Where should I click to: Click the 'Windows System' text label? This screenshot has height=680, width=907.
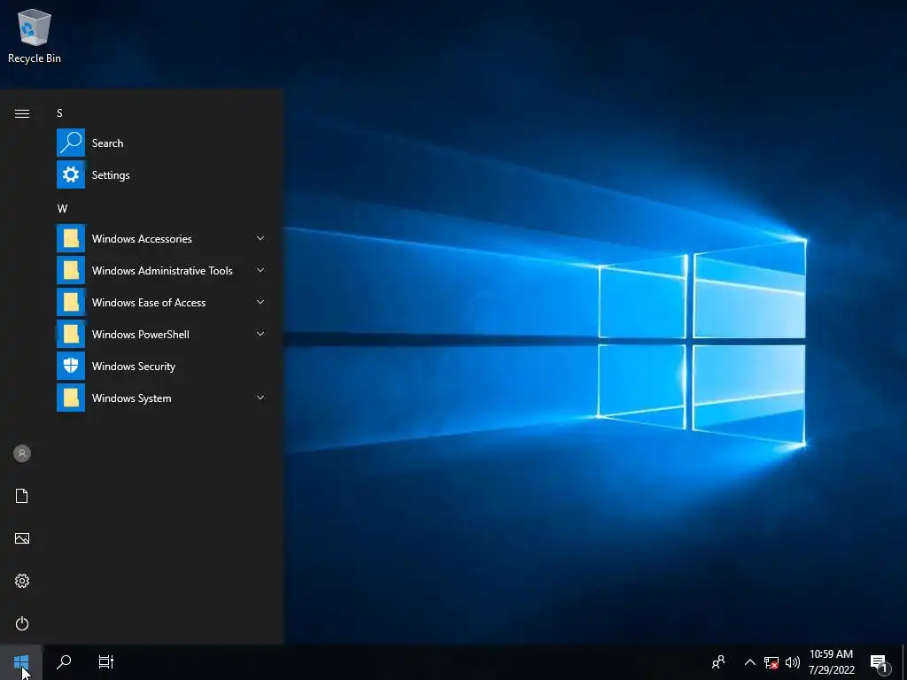pos(131,398)
